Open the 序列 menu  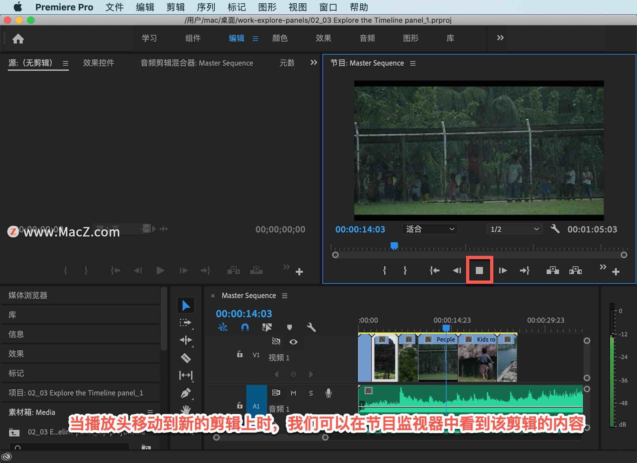[206, 7]
